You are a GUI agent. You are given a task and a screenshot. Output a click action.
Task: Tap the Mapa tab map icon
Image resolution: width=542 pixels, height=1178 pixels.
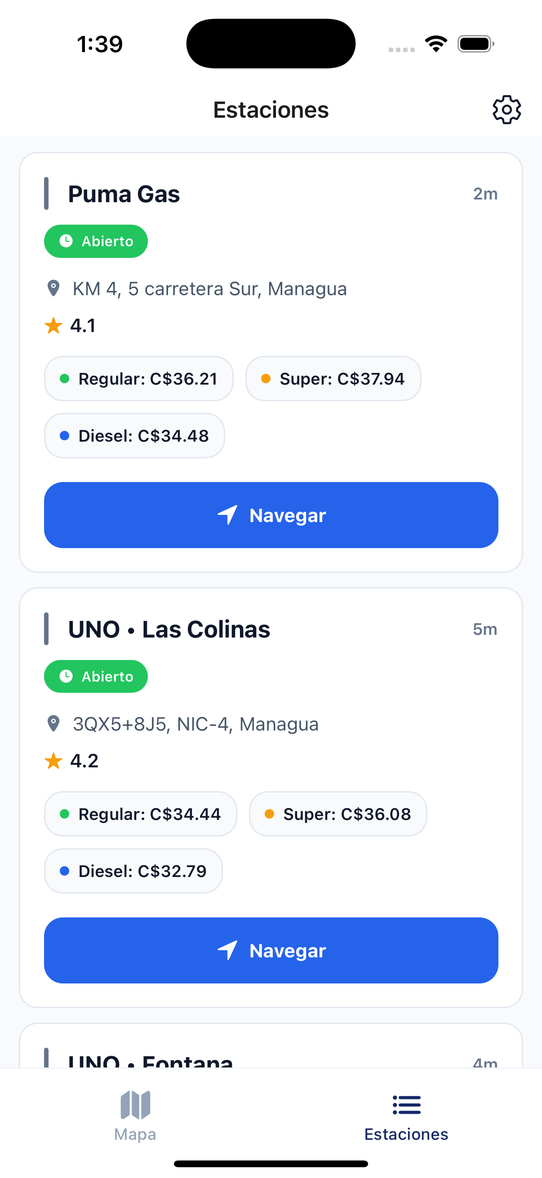(x=135, y=1104)
